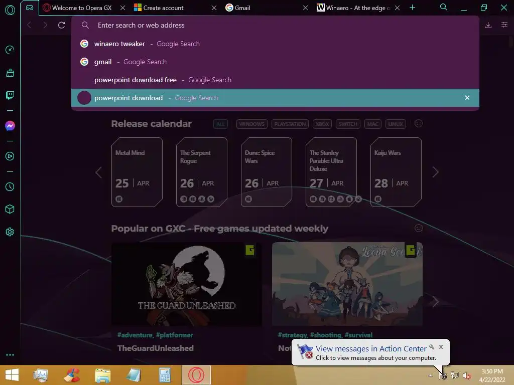Open the Kaiju Wars release card
The image size is (514, 385).
coord(396,172)
